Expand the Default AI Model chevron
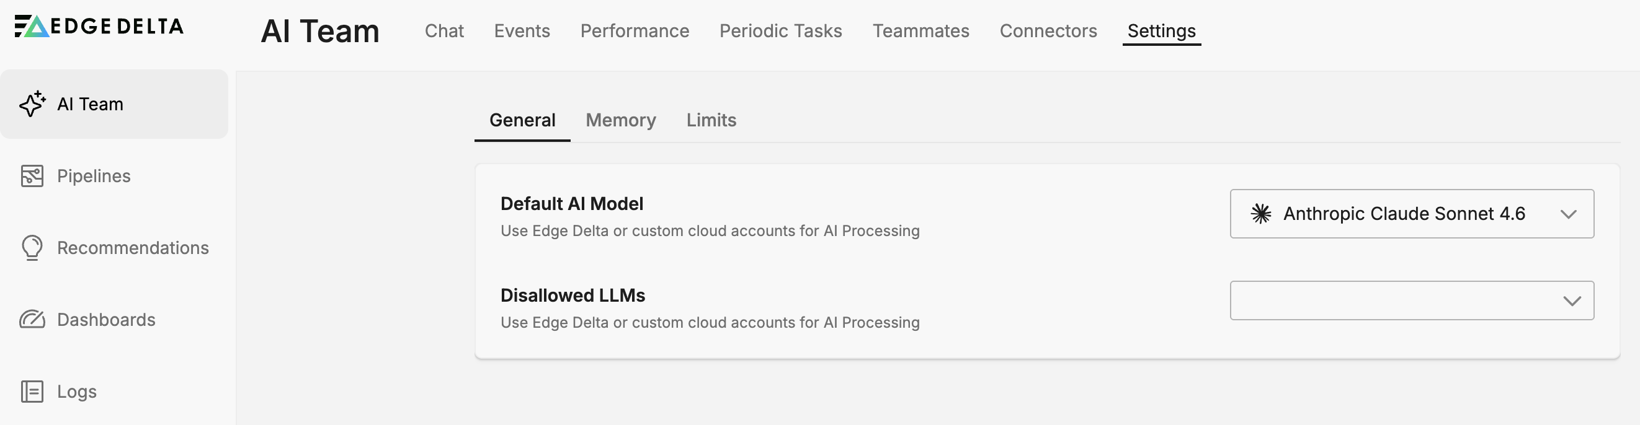 tap(1569, 214)
